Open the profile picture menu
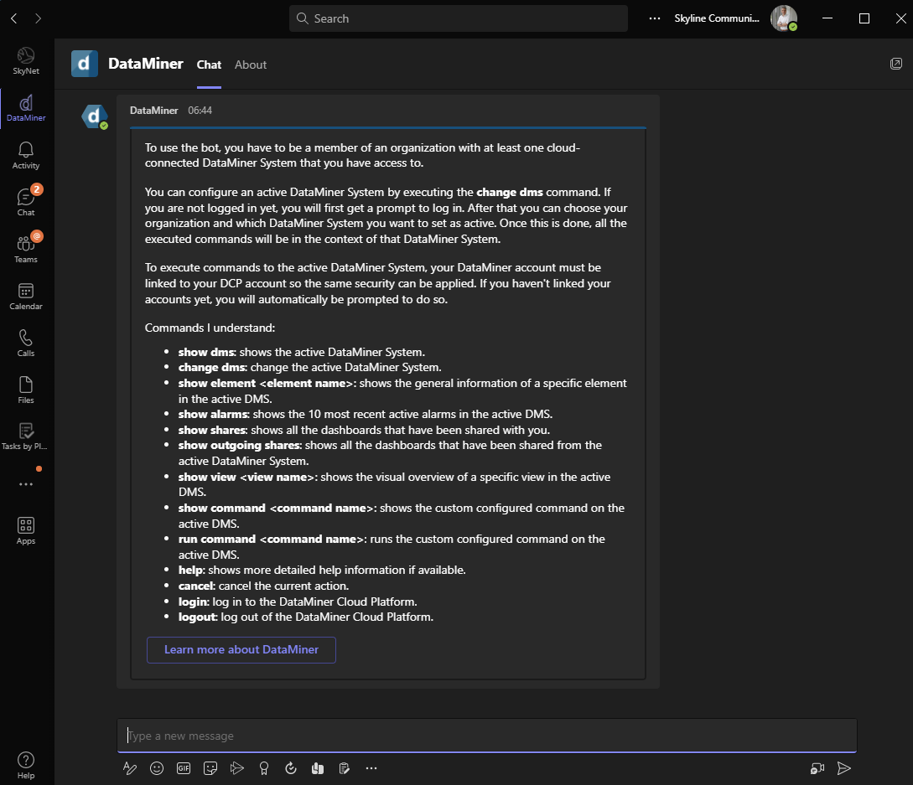913x785 pixels. (784, 18)
